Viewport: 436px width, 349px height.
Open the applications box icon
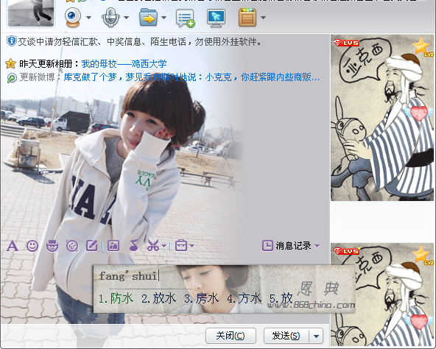click(247, 17)
